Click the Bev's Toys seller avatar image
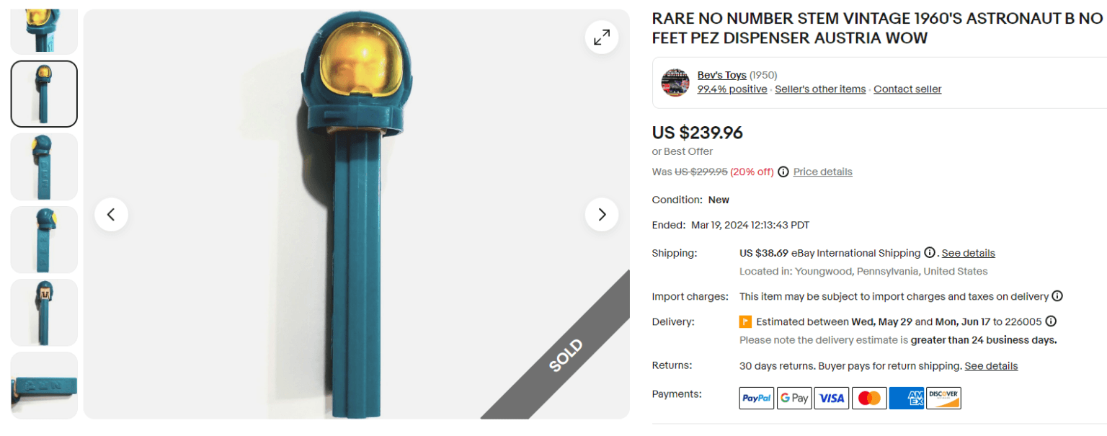Image resolution: width=1107 pixels, height=436 pixels. tap(675, 82)
